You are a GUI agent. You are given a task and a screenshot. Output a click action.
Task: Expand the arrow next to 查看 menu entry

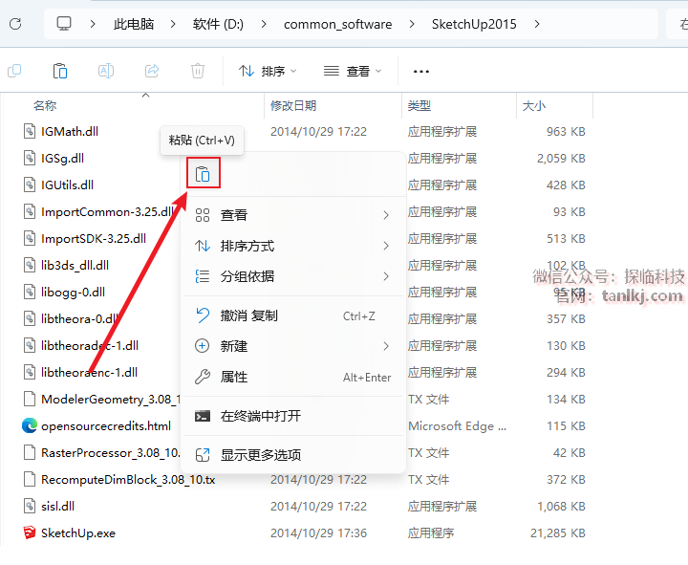386,215
